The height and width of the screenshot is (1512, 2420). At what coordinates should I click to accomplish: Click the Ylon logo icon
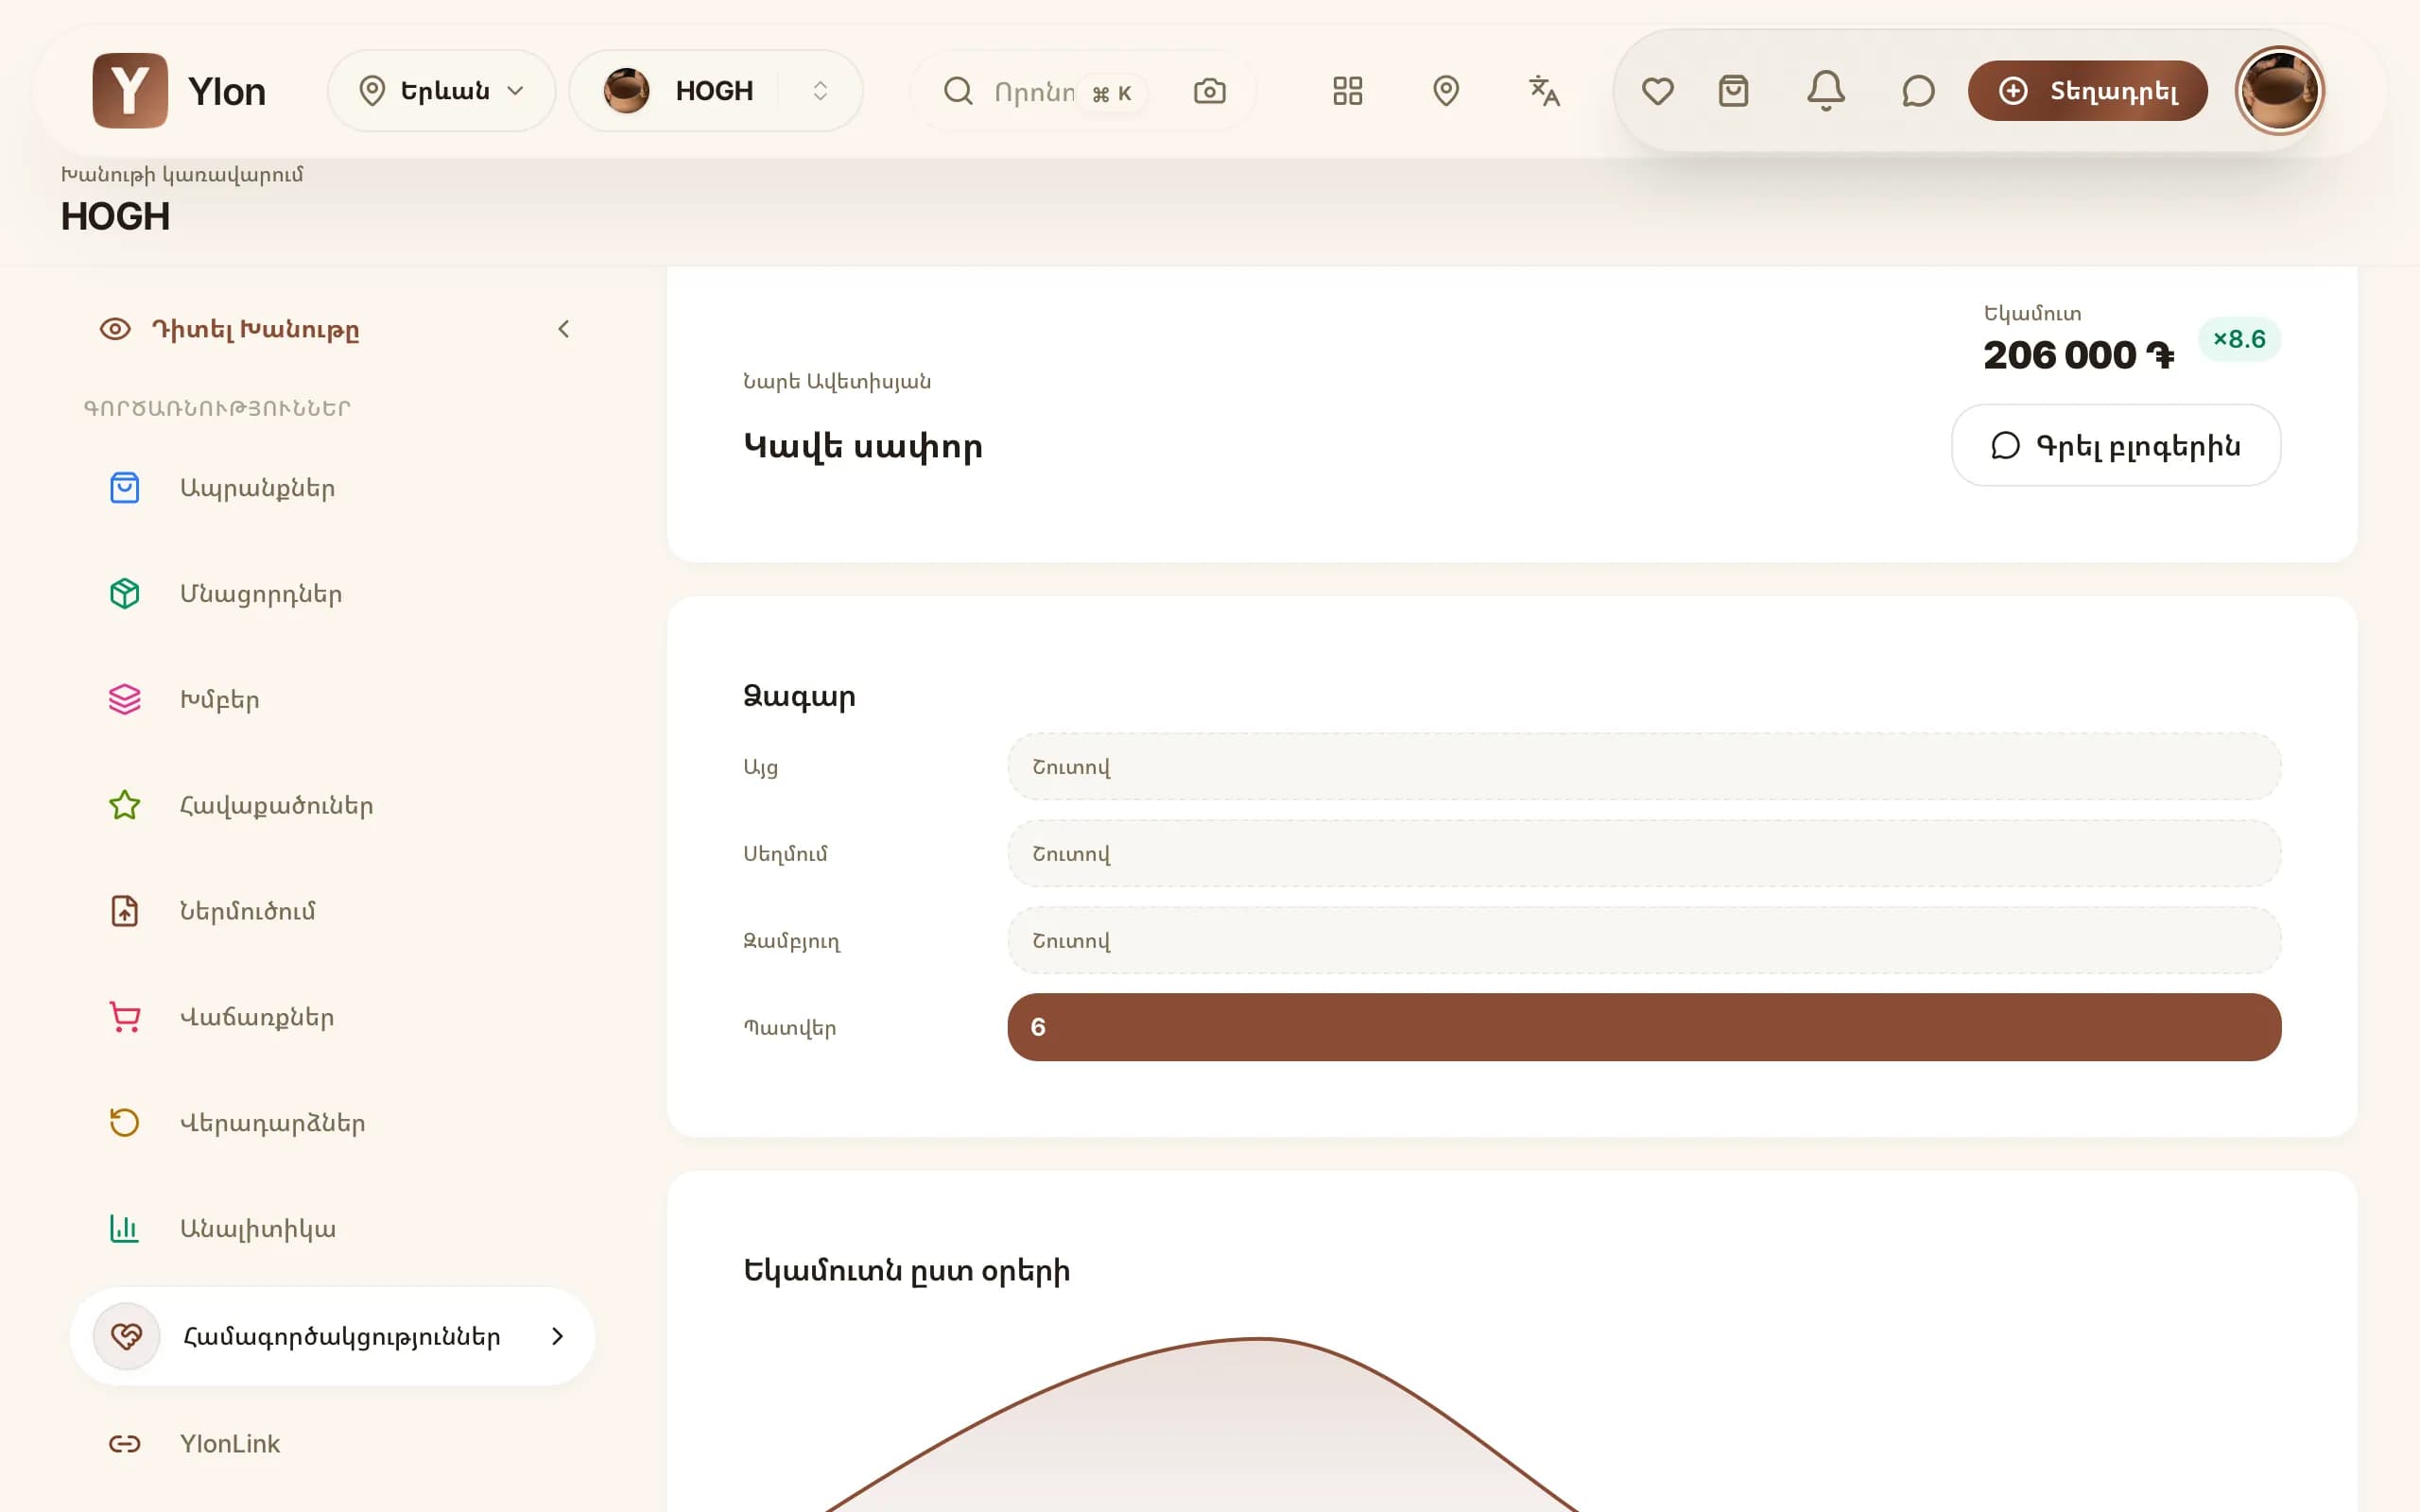[x=130, y=91]
